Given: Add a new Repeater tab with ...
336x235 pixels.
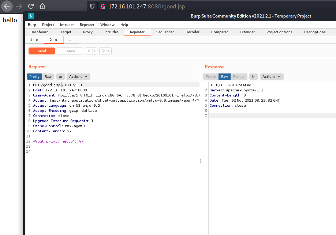Looking at the screenshot, I should pos(71,40).
